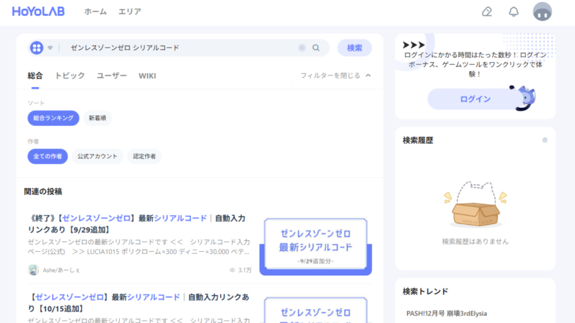Viewport: 575px width, 323px height.
Task: Click the magnifier icon in search bar
Action: click(316, 48)
